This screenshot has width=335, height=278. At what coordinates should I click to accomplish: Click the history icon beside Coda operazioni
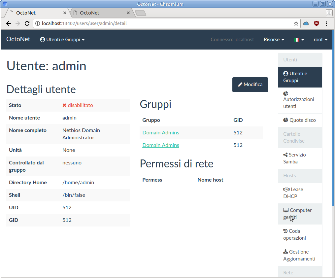pos(285,231)
